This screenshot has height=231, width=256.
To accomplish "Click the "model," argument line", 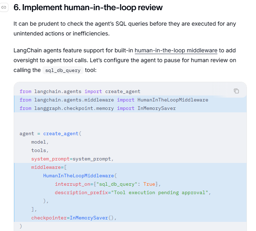I will coord(40,142).
